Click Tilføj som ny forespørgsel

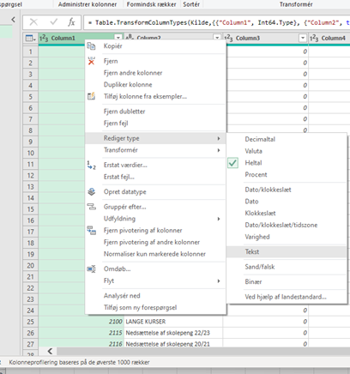pos(155,308)
